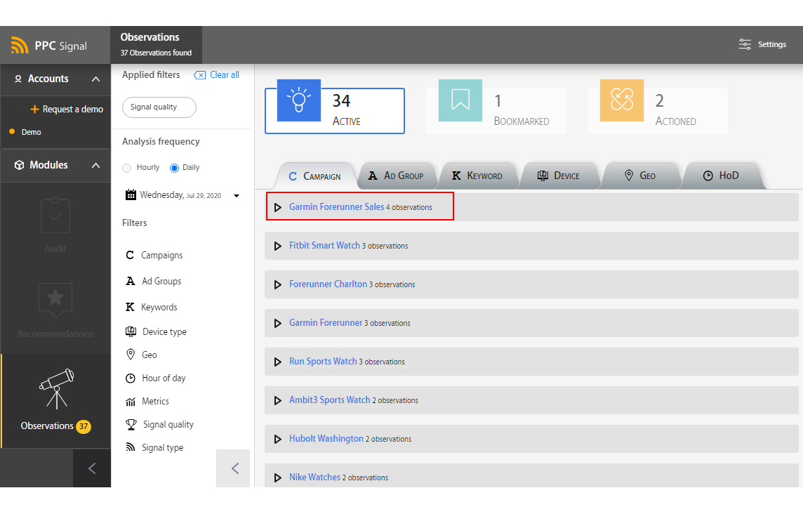
Task: Click the Accounts person icon
Action: click(x=18, y=79)
